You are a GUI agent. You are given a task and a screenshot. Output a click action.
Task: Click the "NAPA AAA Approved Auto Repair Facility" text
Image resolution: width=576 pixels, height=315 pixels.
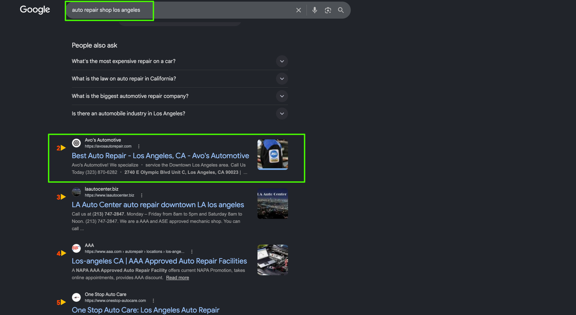coord(121,270)
